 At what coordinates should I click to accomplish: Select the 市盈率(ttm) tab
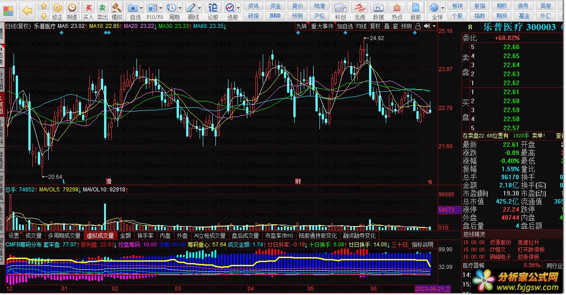(279, 236)
